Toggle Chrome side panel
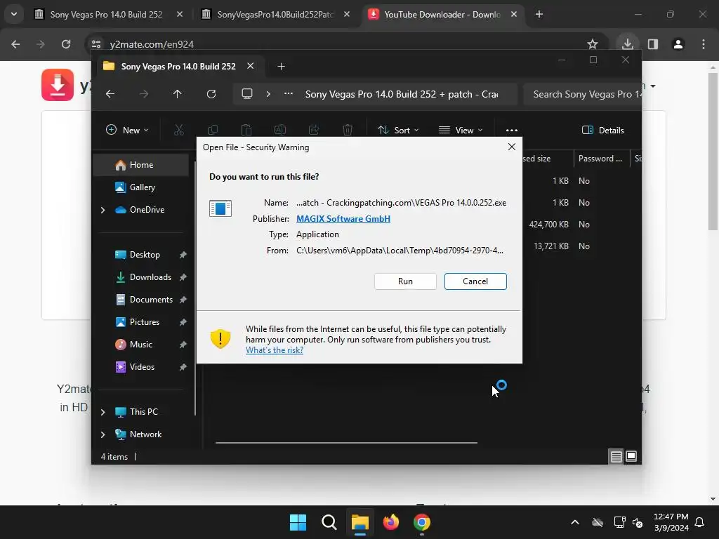The width and height of the screenshot is (719, 539). pyautogui.click(x=653, y=44)
